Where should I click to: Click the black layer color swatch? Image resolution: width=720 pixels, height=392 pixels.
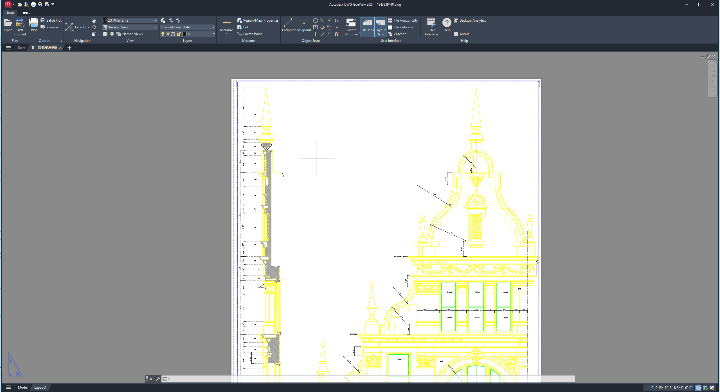[x=185, y=34]
